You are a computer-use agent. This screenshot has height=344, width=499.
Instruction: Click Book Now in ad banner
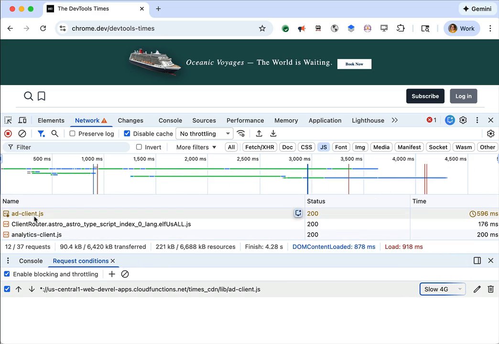pos(354,64)
